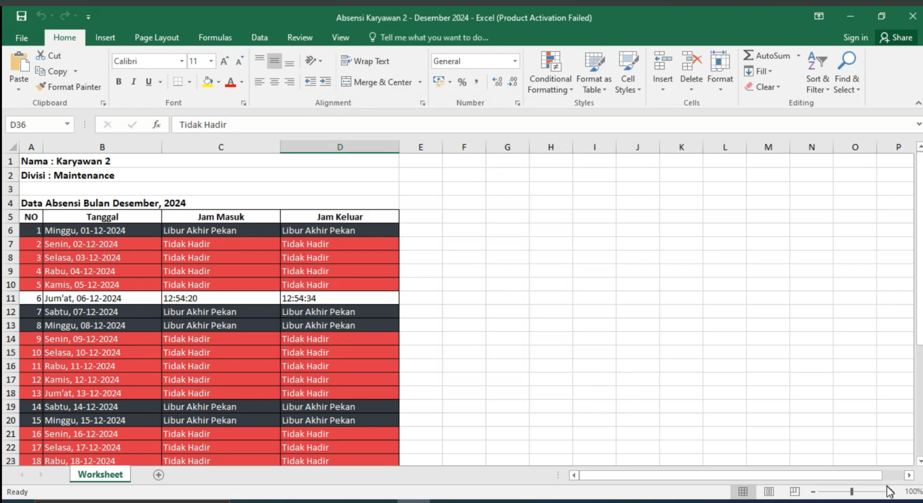Open the Page Layout tab
Image resolution: width=923 pixels, height=503 pixels.
tap(156, 38)
